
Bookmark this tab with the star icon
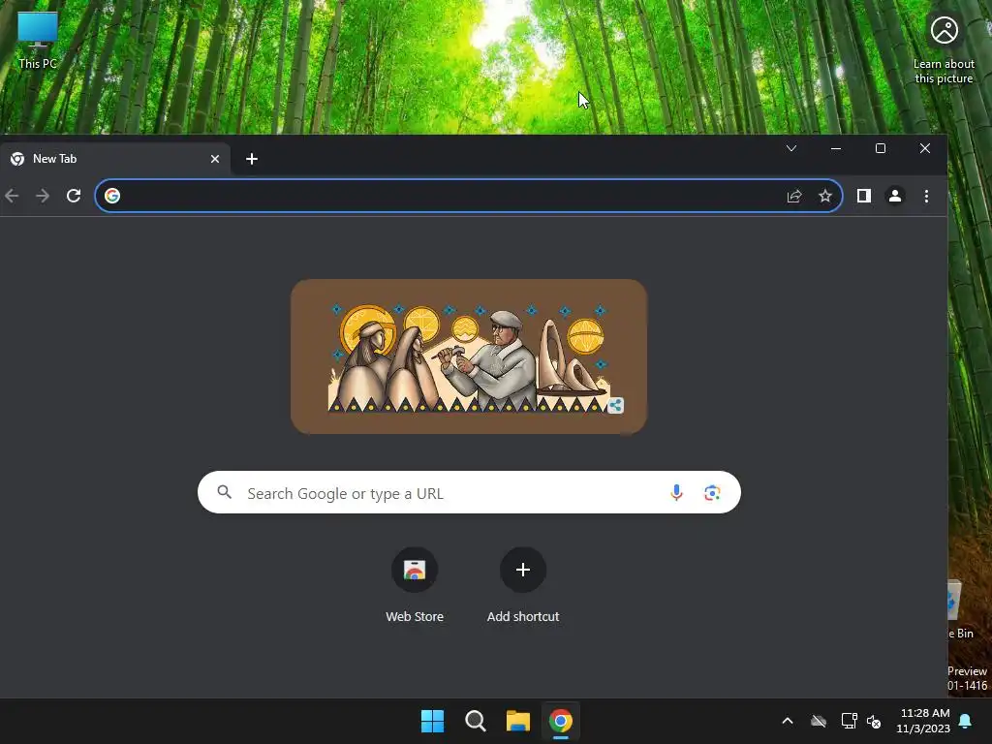[x=825, y=196]
